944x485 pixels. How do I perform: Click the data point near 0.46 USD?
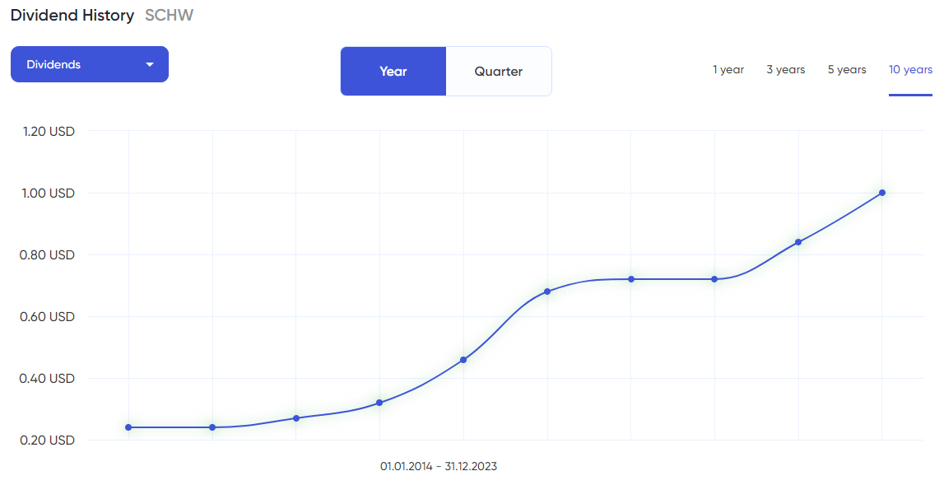pyautogui.click(x=463, y=360)
